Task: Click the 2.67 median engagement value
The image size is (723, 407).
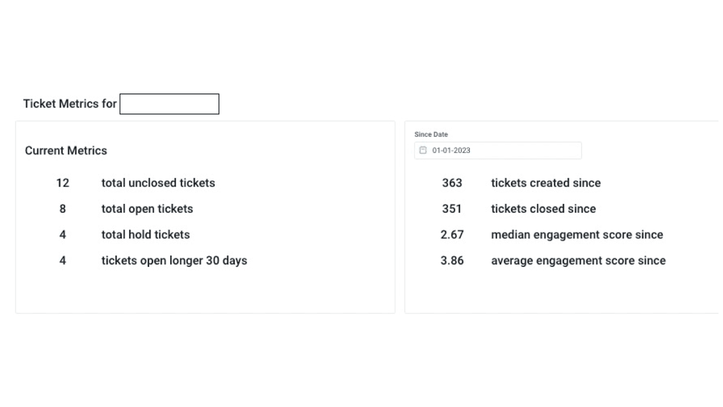Action: point(452,234)
